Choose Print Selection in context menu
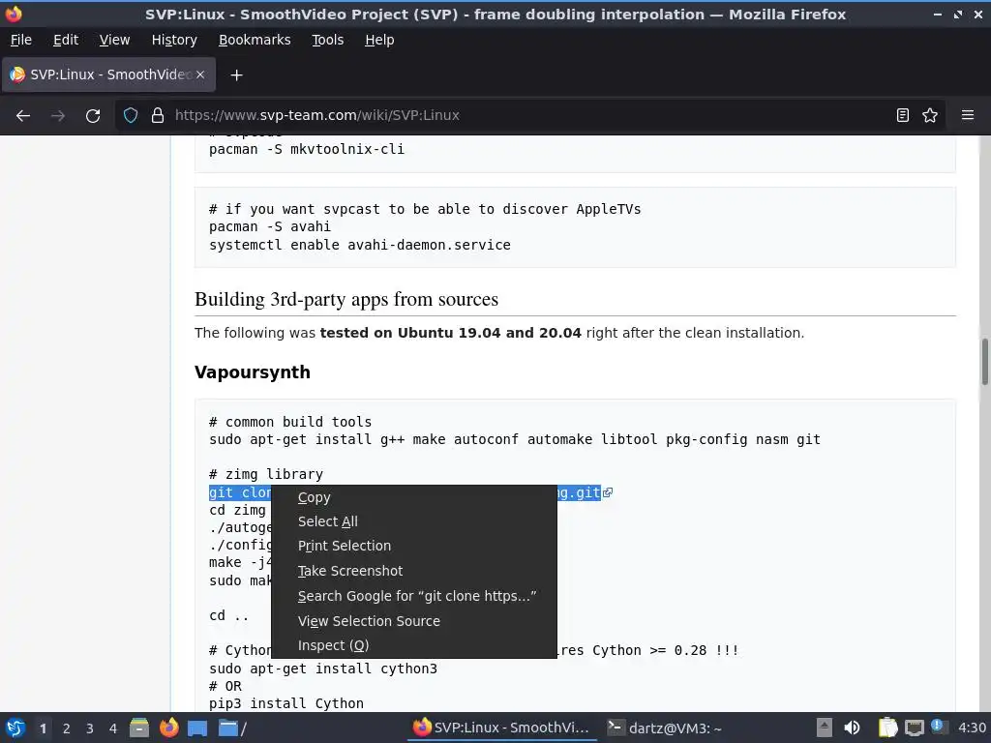 [x=414, y=546]
